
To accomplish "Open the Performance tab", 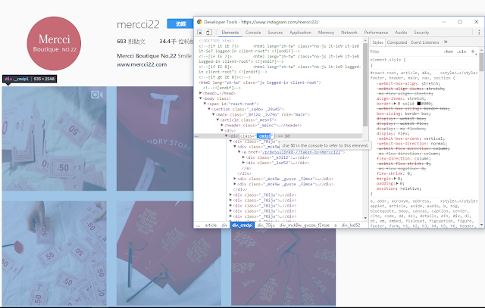I will click(x=376, y=33).
